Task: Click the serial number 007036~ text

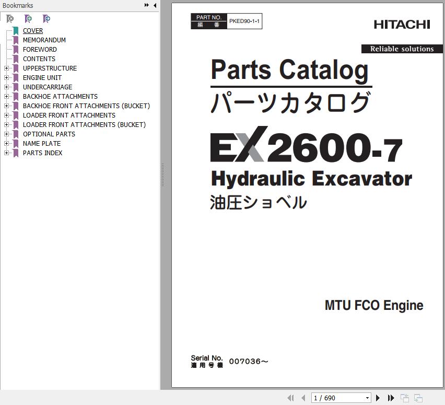Action: (248, 361)
